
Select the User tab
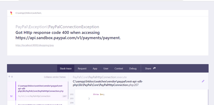point(106,68)
